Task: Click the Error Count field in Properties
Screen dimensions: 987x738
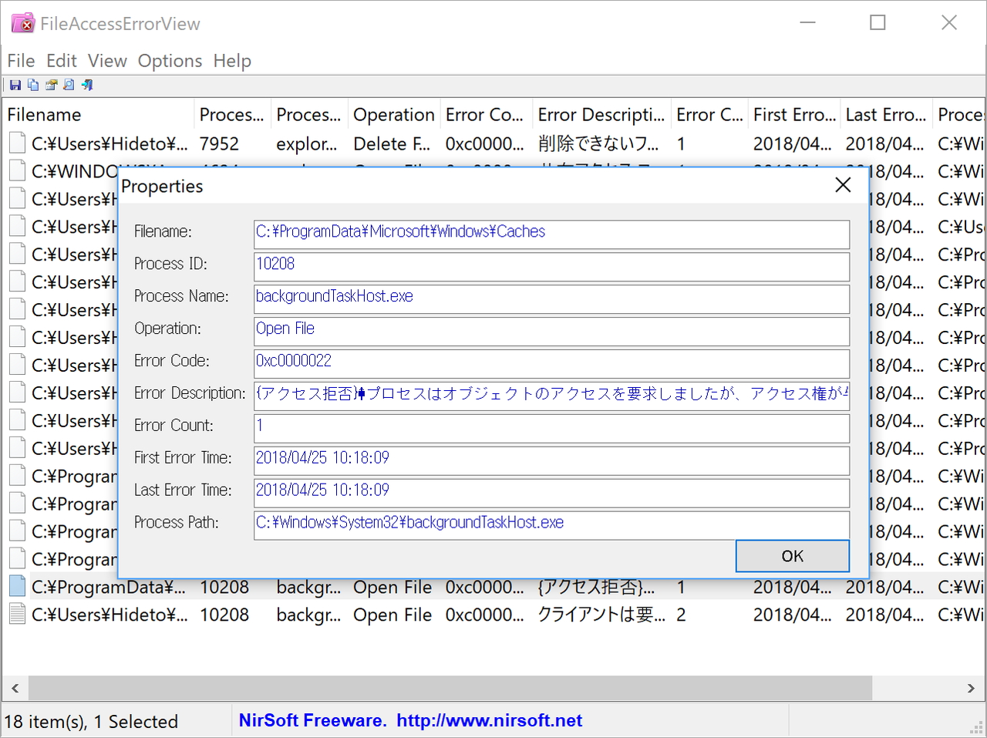Action: tap(552, 429)
